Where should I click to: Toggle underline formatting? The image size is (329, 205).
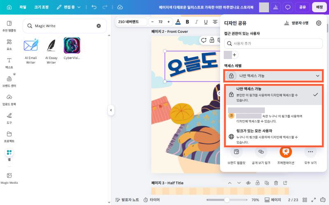point(206,22)
